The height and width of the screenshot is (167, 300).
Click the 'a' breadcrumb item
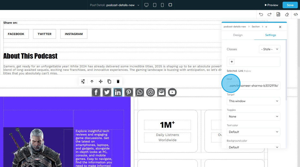pos(266,27)
